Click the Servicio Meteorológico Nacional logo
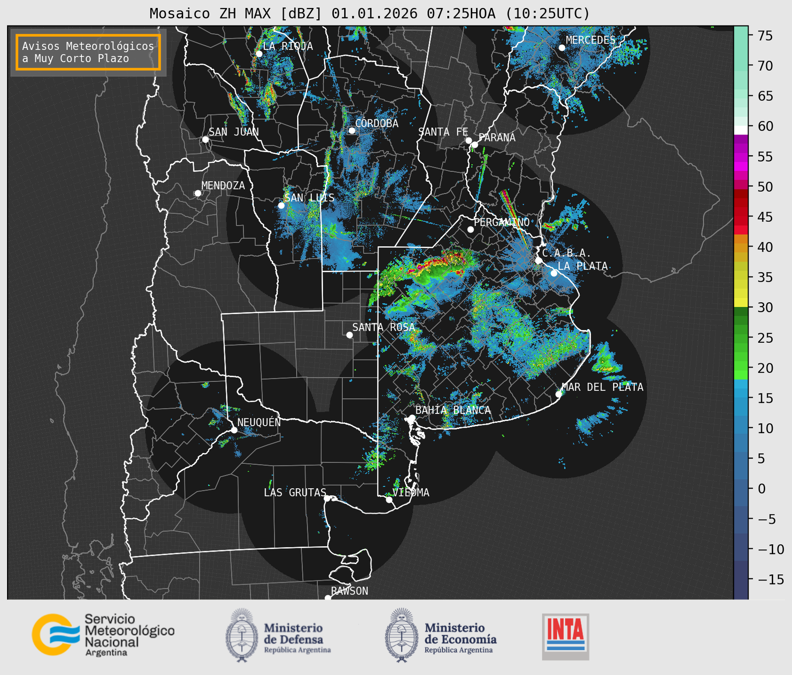Viewport: 792px width, 675px height. (x=103, y=635)
